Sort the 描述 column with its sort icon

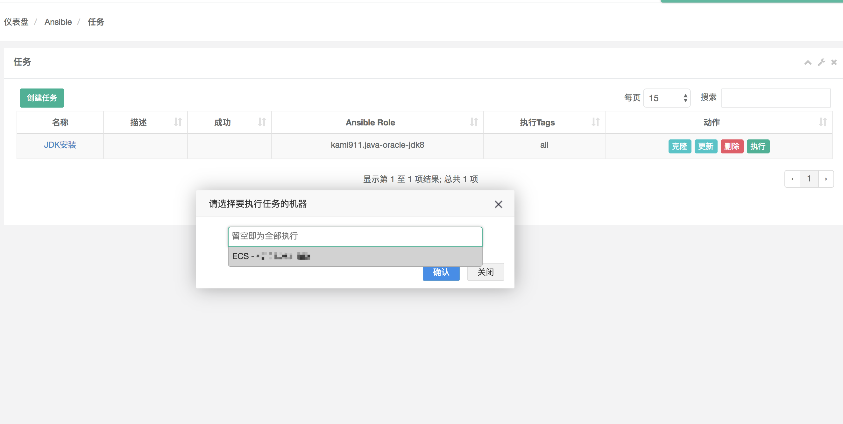[178, 122]
